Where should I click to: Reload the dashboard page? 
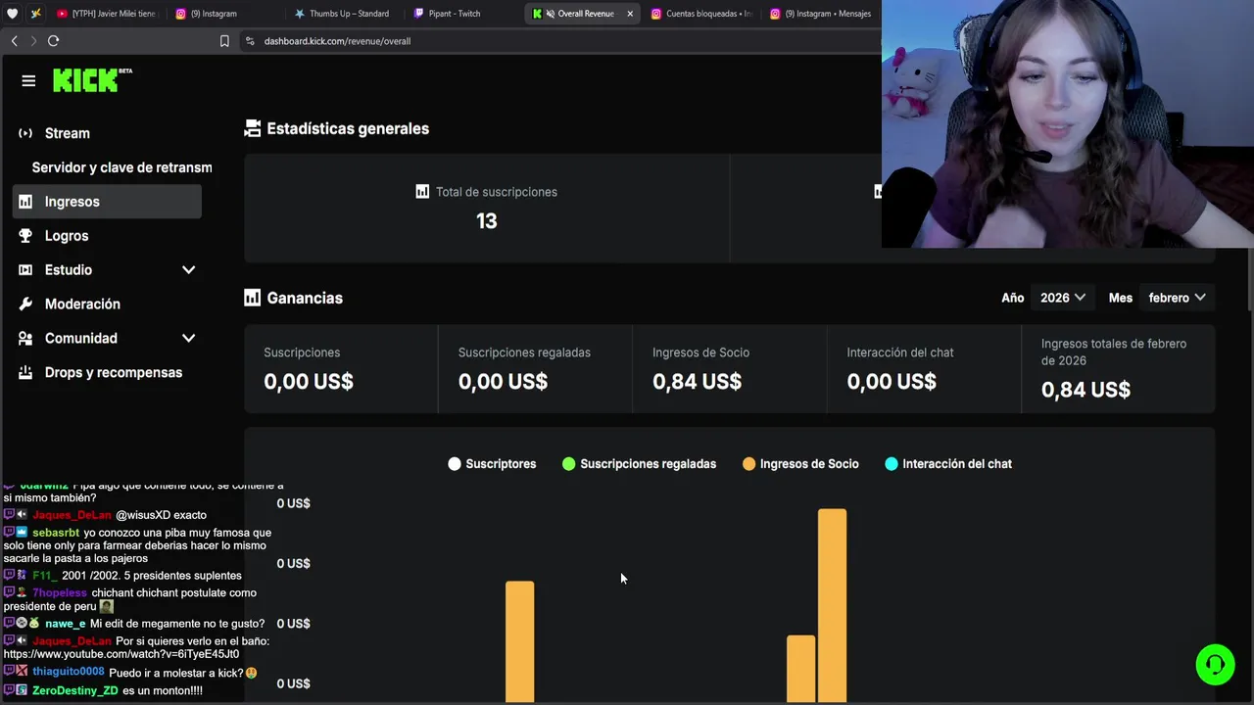coord(54,41)
